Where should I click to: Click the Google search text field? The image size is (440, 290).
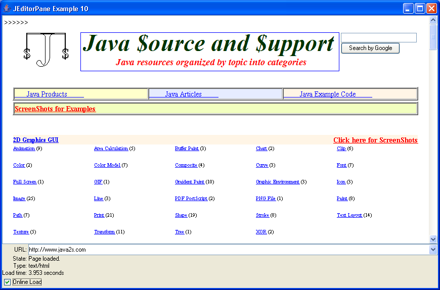[378, 37]
